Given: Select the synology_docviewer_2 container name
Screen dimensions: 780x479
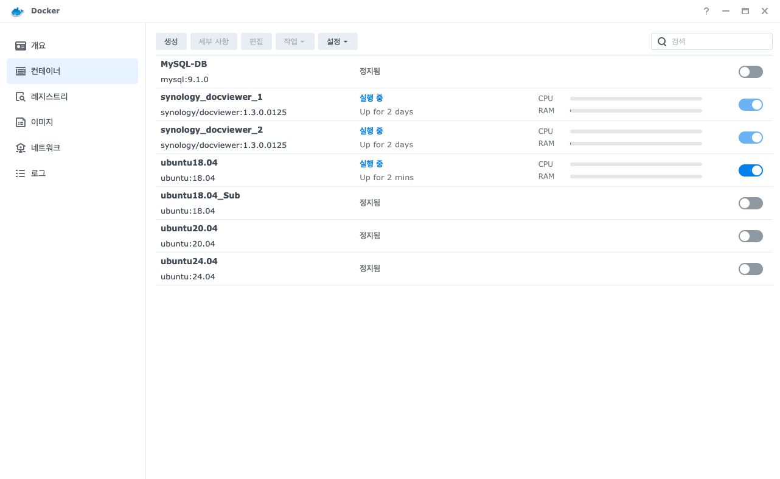Looking at the screenshot, I should pyautogui.click(x=212, y=130).
